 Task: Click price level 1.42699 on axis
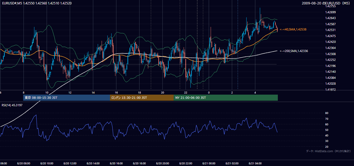[x=330, y=12]
